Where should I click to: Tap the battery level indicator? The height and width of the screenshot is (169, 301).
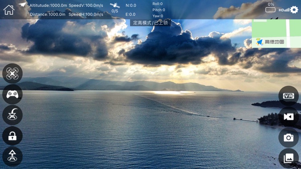tap(270, 10)
